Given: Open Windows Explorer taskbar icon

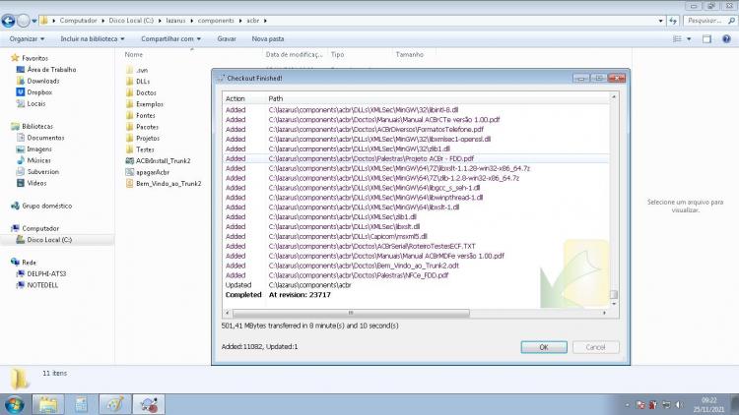Looking at the screenshot, I should click(x=47, y=404).
